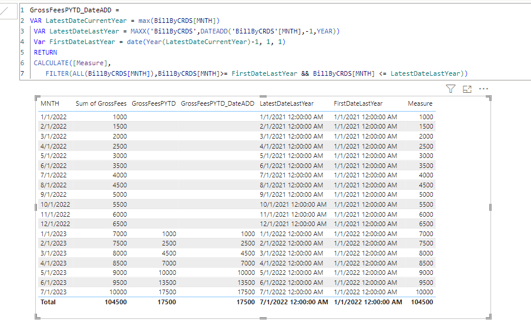Select MNTH cell 7/1/2023
Image resolution: width=531 pixels, height=326 pixels.
point(53,292)
